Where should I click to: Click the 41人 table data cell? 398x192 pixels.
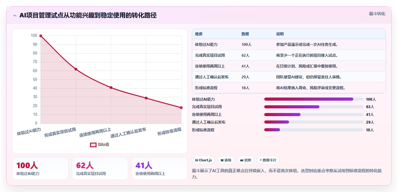256,66
